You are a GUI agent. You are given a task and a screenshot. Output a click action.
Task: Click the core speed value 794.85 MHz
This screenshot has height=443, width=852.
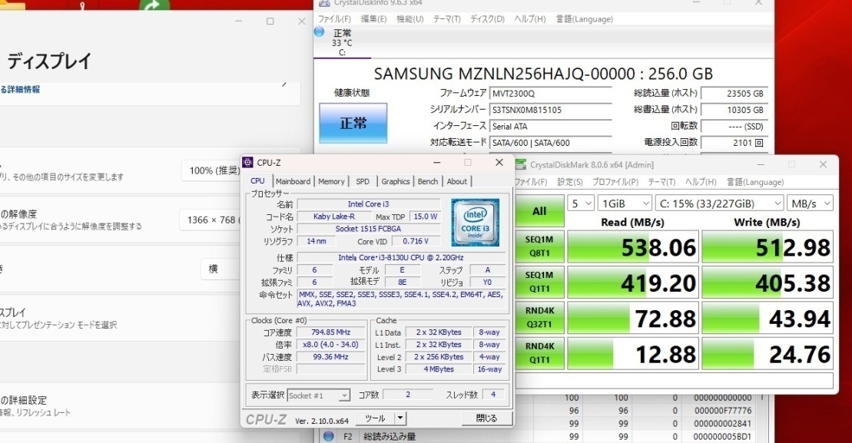click(x=331, y=332)
